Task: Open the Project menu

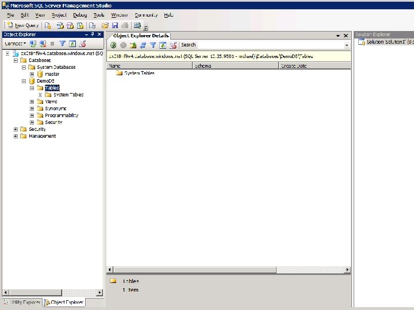Action: coord(59,15)
